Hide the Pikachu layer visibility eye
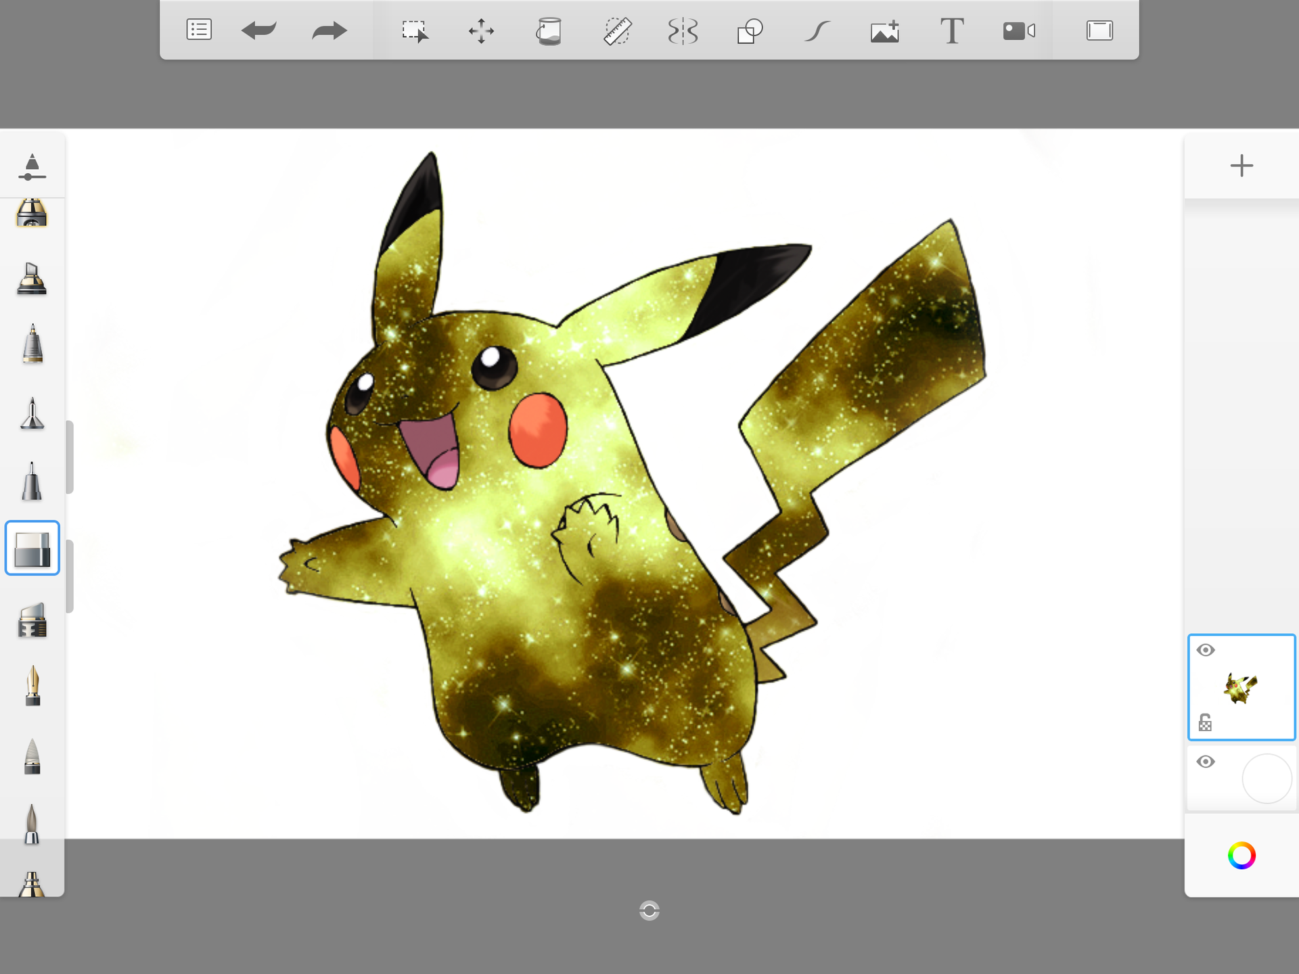1299x974 pixels. pos(1206,650)
